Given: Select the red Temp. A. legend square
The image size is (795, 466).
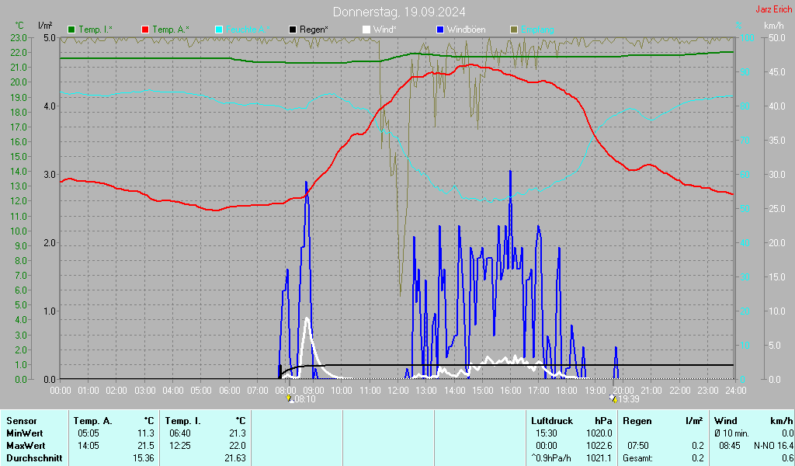Looking at the screenshot, I should [x=145, y=30].
